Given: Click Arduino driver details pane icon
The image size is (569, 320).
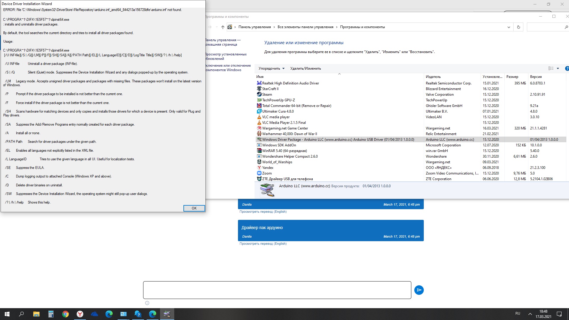Looking at the screenshot, I should pyautogui.click(x=267, y=190).
